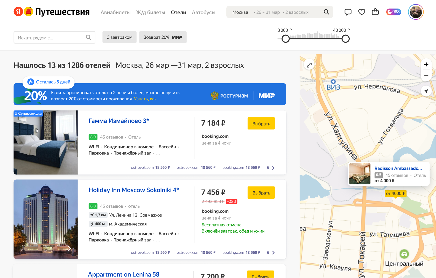The width and height of the screenshot is (436, 278).
Task: Click the −25 % discount badge
Action: click(232, 201)
